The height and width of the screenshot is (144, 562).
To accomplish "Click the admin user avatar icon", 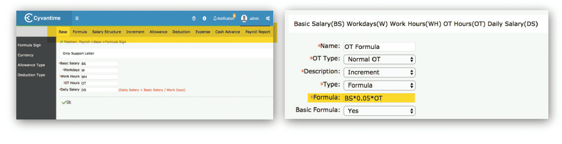I will click(244, 18).
